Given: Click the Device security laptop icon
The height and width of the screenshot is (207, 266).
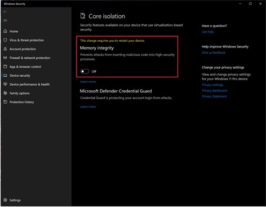Looking at the screenshot, I should click(x=5, y=76).
